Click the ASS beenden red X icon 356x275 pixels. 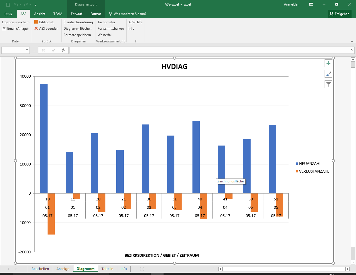coord(36,28)
